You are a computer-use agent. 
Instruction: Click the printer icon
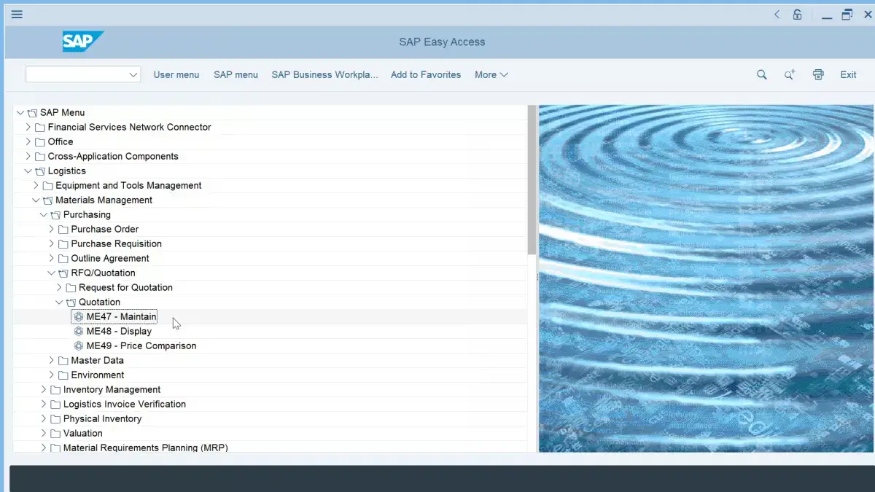(818, 74)
